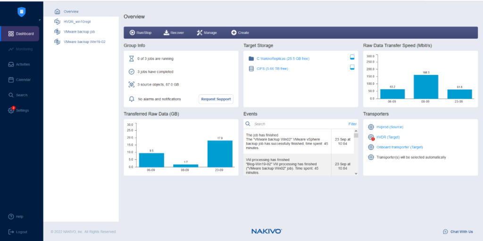Collapse the sidebar with small corner arrow

coord(40,20)
